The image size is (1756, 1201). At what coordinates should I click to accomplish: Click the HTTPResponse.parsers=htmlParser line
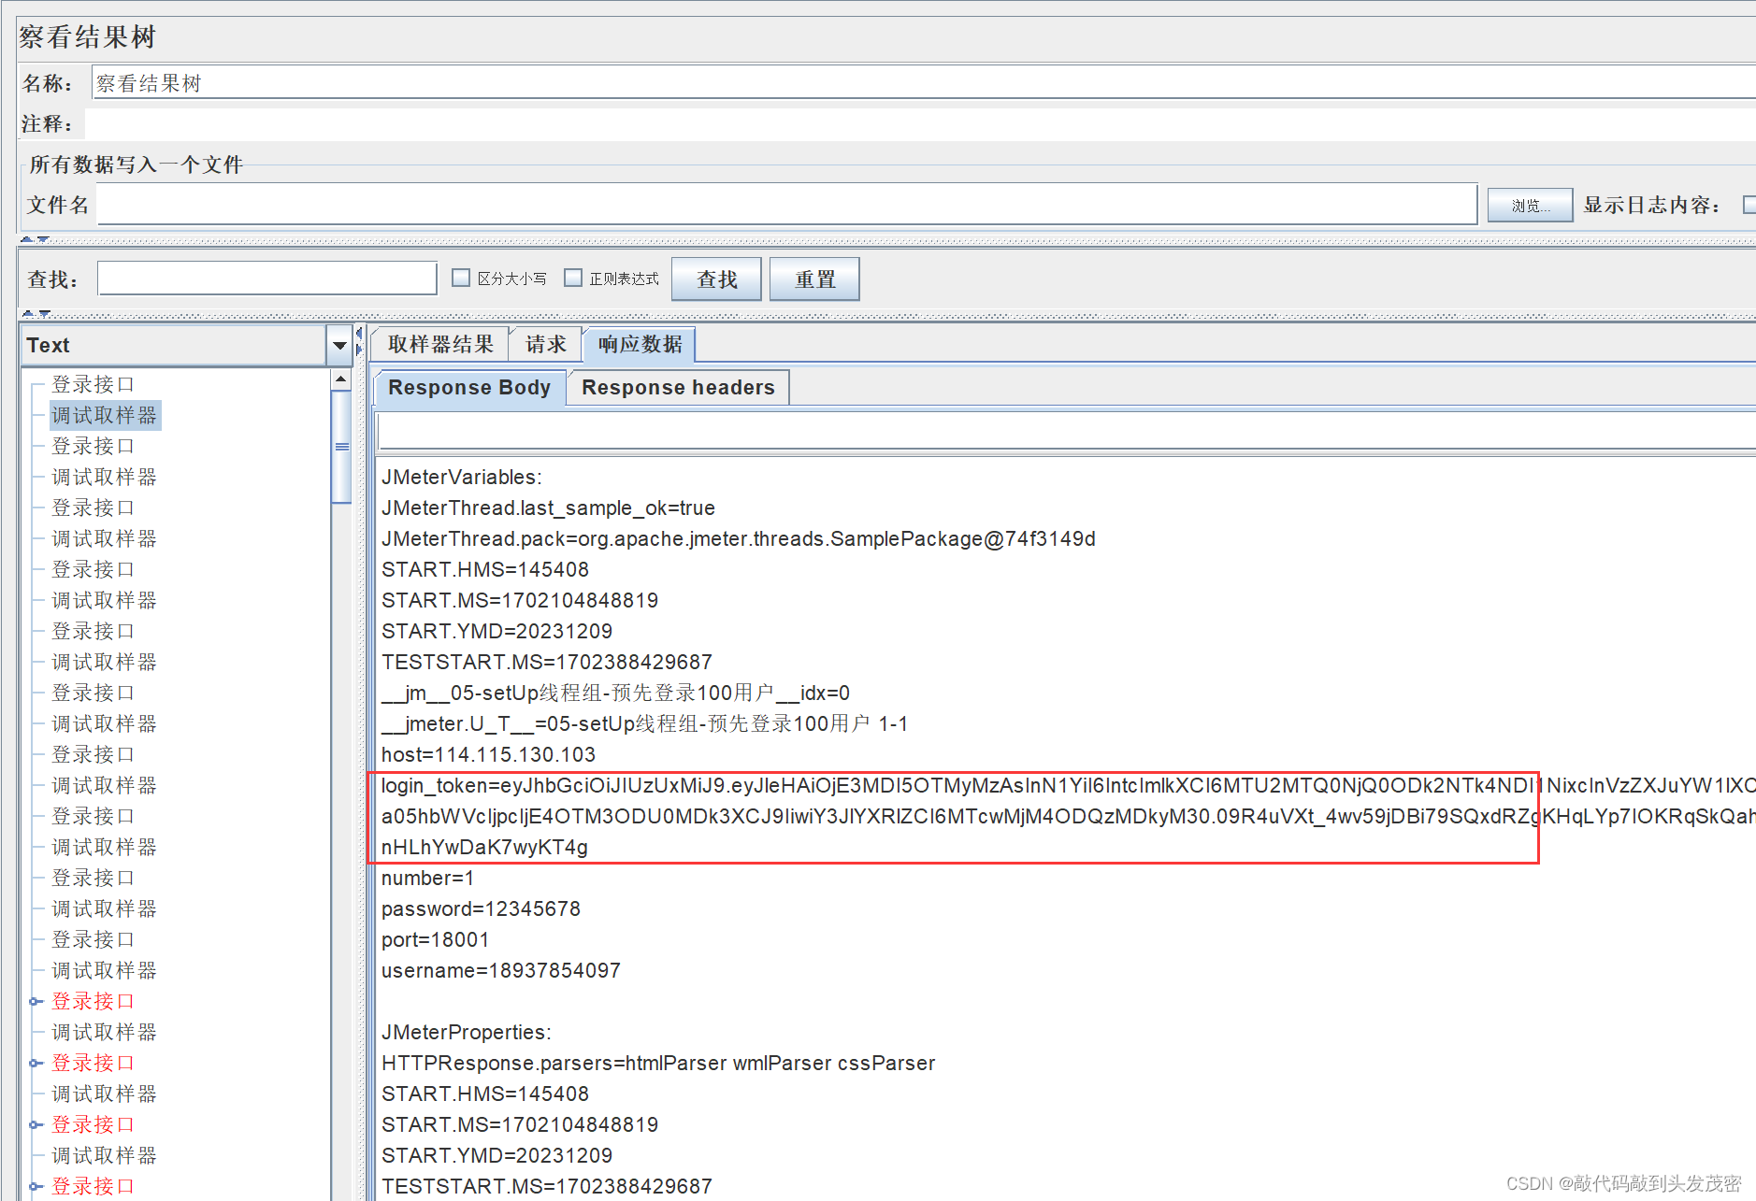click(658, 1063)
